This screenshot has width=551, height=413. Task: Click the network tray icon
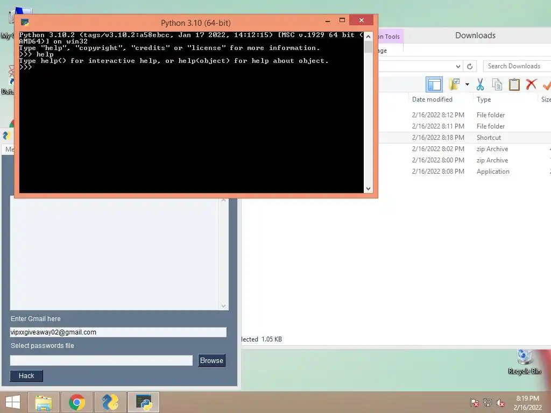click(x=488, y=402)
